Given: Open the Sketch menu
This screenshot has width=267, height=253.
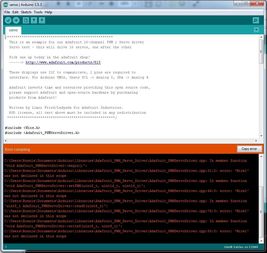Looking at the screenshot, I should (x=26, y=12).
